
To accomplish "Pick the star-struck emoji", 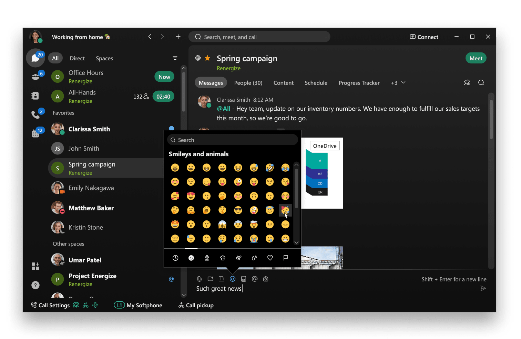I will pos(175,225).
